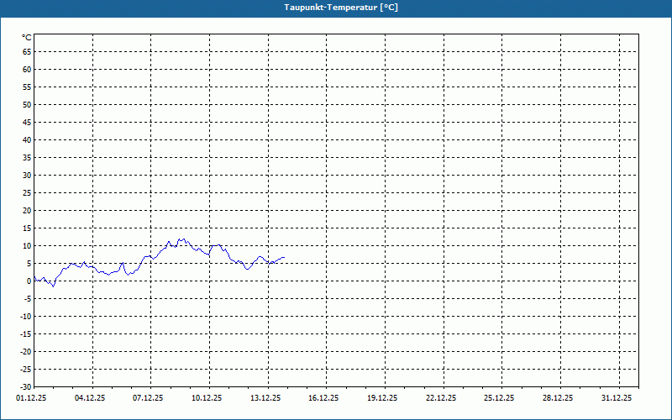Screen dimensions: 672x420
Task: Click the y-axis value -25
Action: 26,369
